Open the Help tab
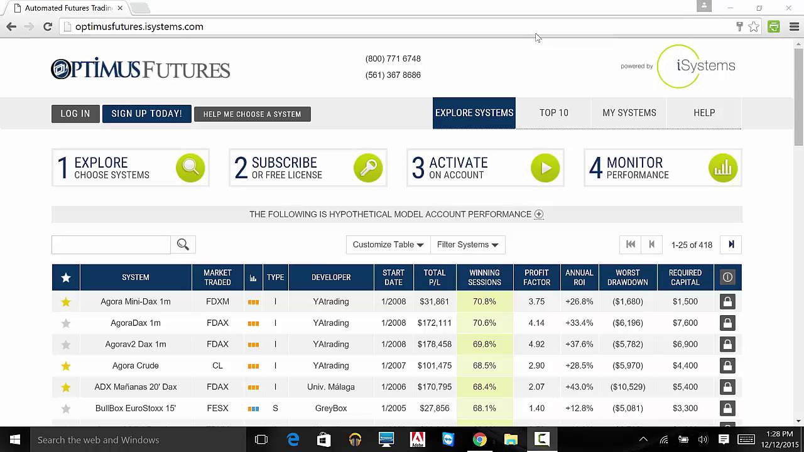Viewport: 804px width, 452px height. [704, 113]
